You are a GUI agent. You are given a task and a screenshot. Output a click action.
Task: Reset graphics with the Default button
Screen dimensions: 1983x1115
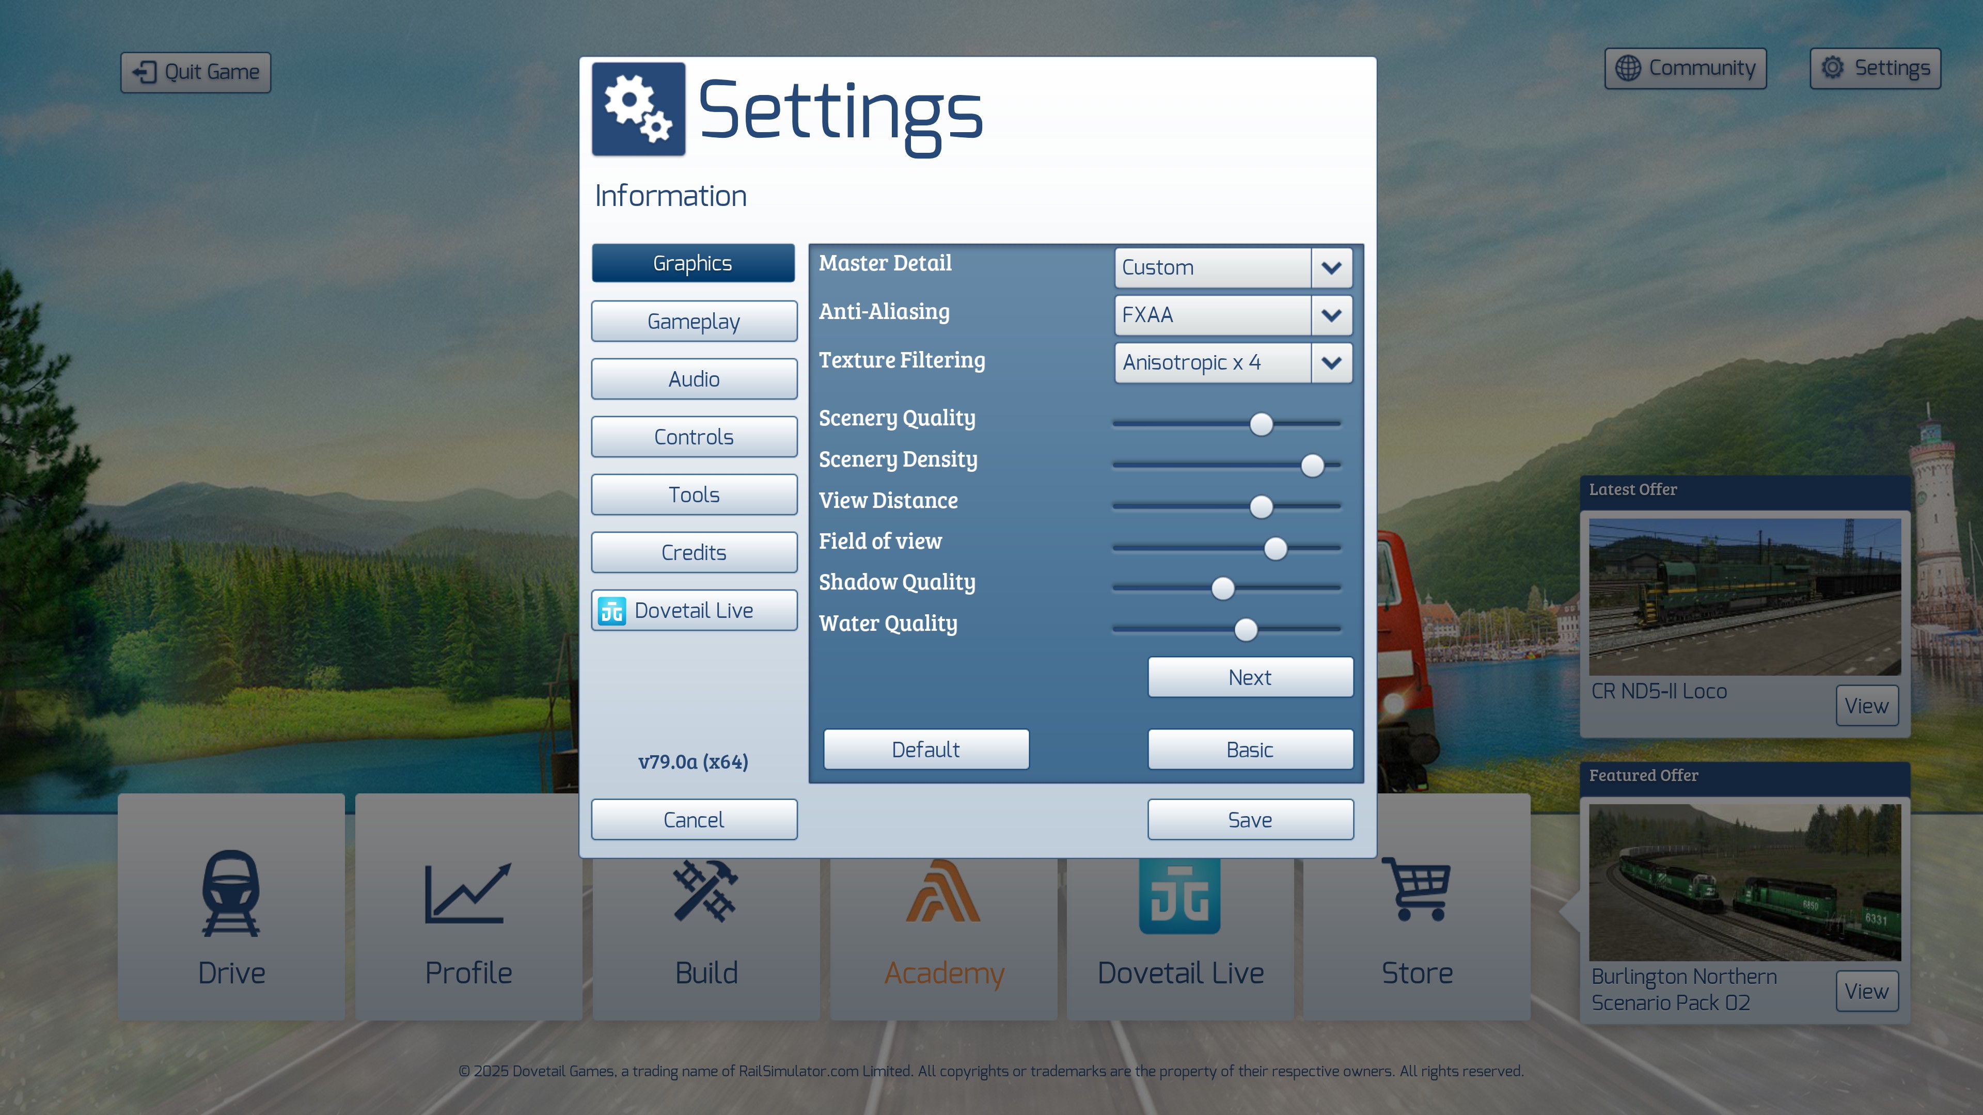tap(926, 750)
